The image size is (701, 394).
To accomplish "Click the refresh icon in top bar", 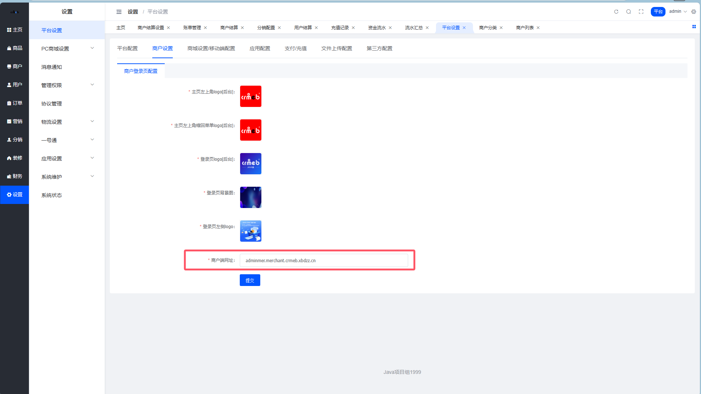I will point(616,12).
